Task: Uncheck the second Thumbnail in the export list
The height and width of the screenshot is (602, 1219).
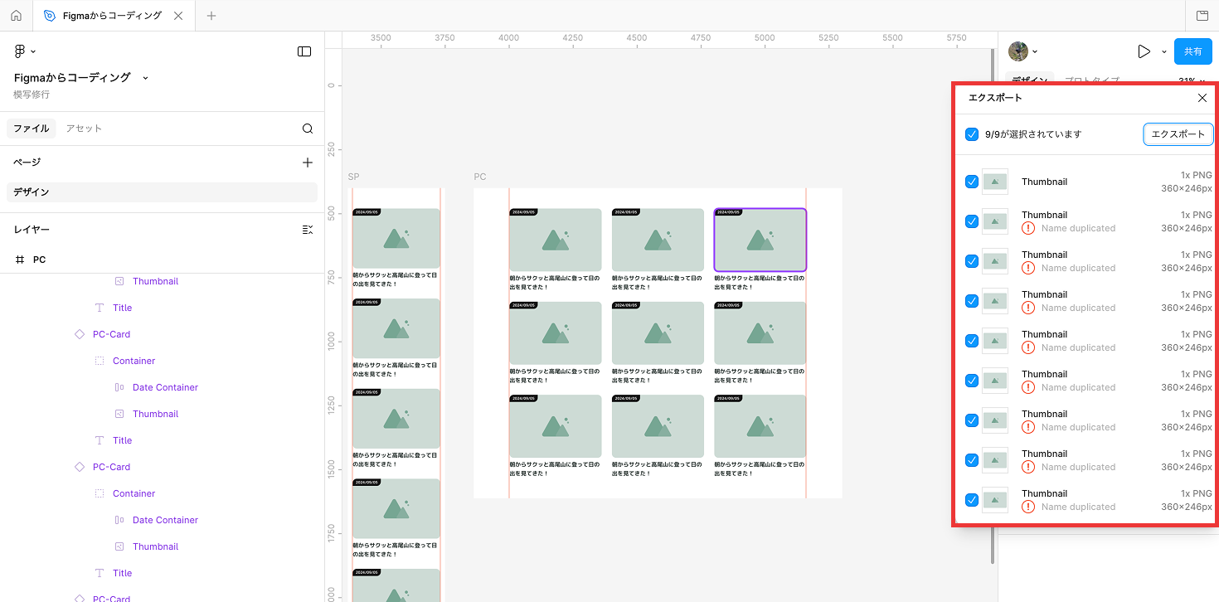Action: pyautogui.click(x=972, y=221)
